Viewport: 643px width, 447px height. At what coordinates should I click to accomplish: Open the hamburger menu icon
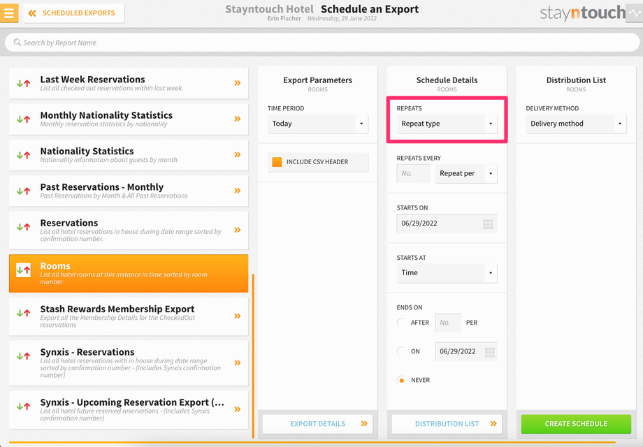[8, 13]
